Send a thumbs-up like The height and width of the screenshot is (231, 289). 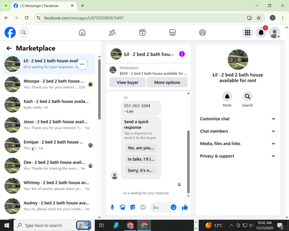[x=185, y=207]
